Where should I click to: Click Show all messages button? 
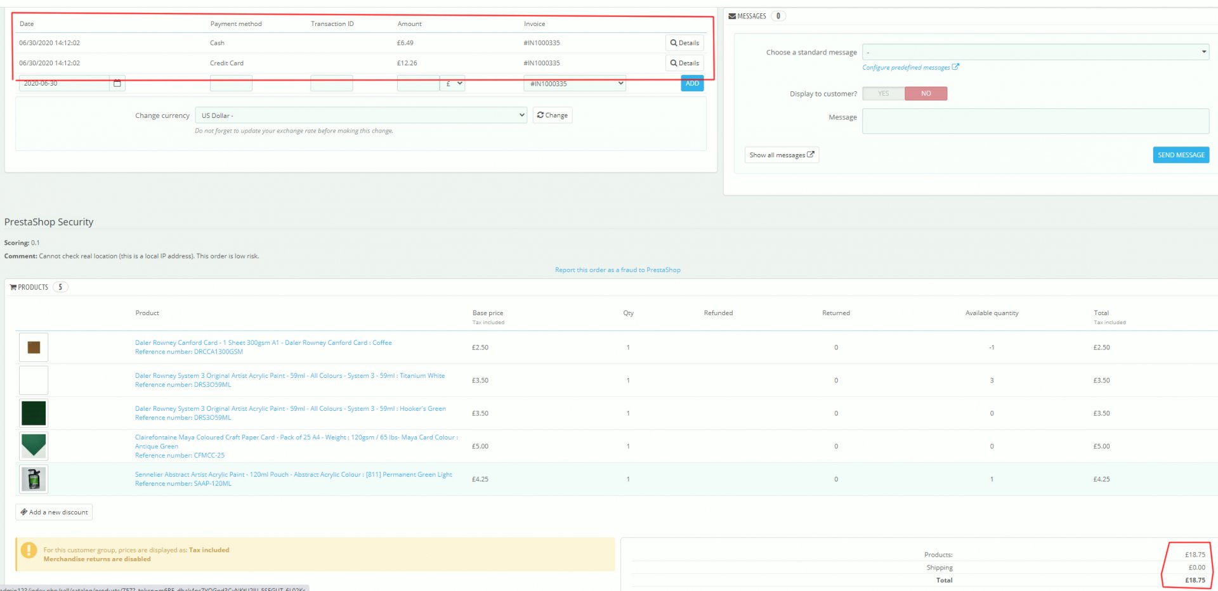pos(782,155)
